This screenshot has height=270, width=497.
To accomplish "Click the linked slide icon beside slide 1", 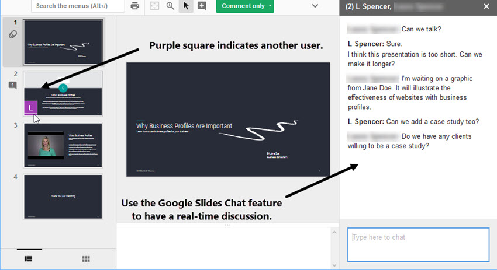I will (x=13, y=34).
